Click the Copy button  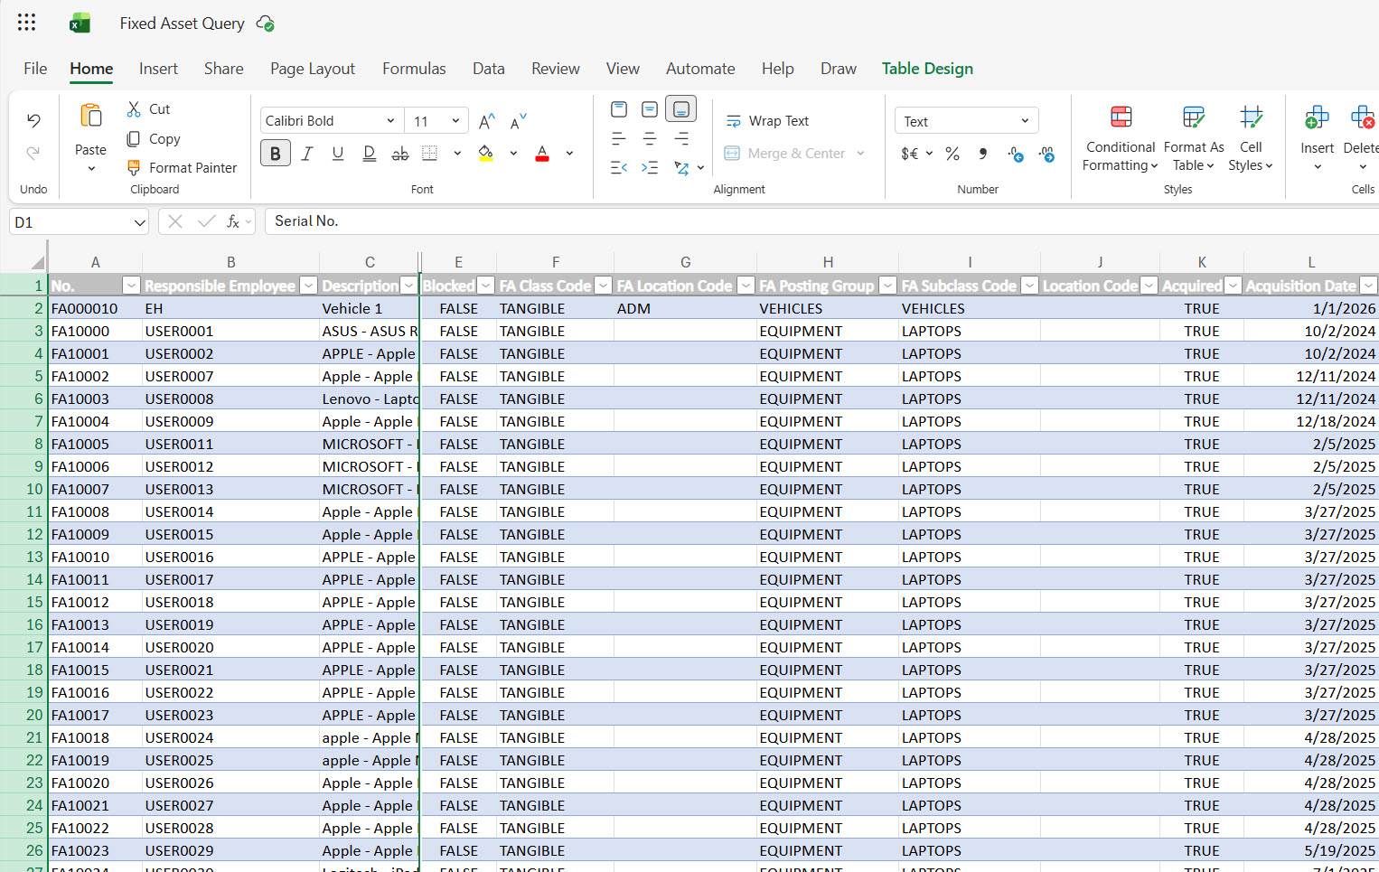click(154, 139)
